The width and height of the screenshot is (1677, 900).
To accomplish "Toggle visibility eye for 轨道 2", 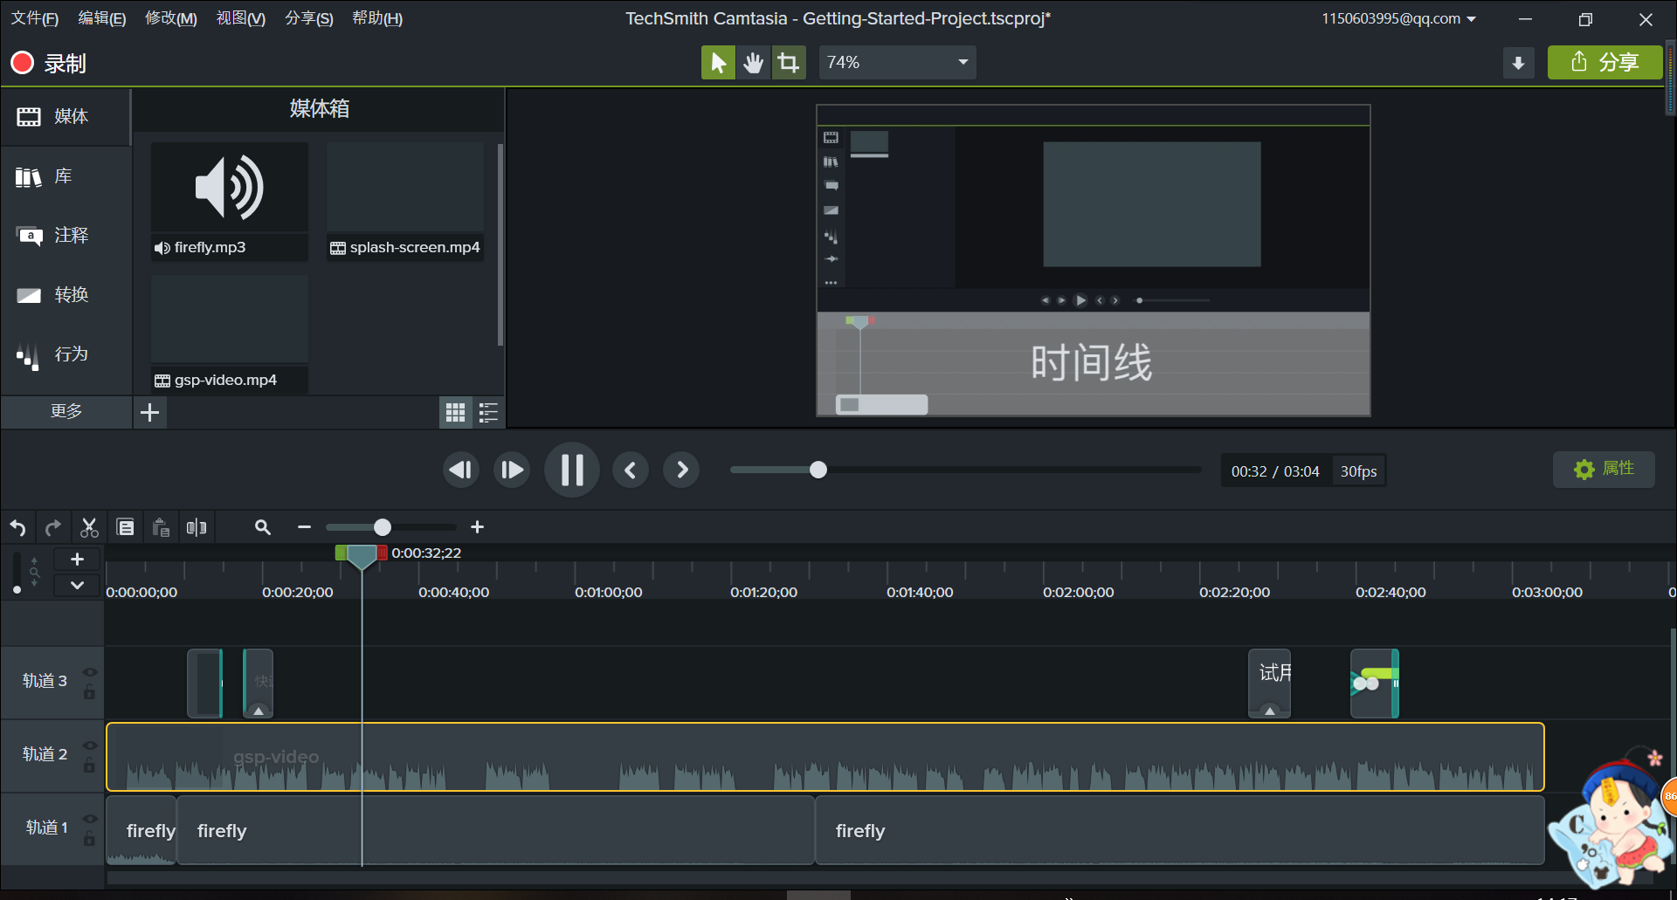I will click(89, 745).
